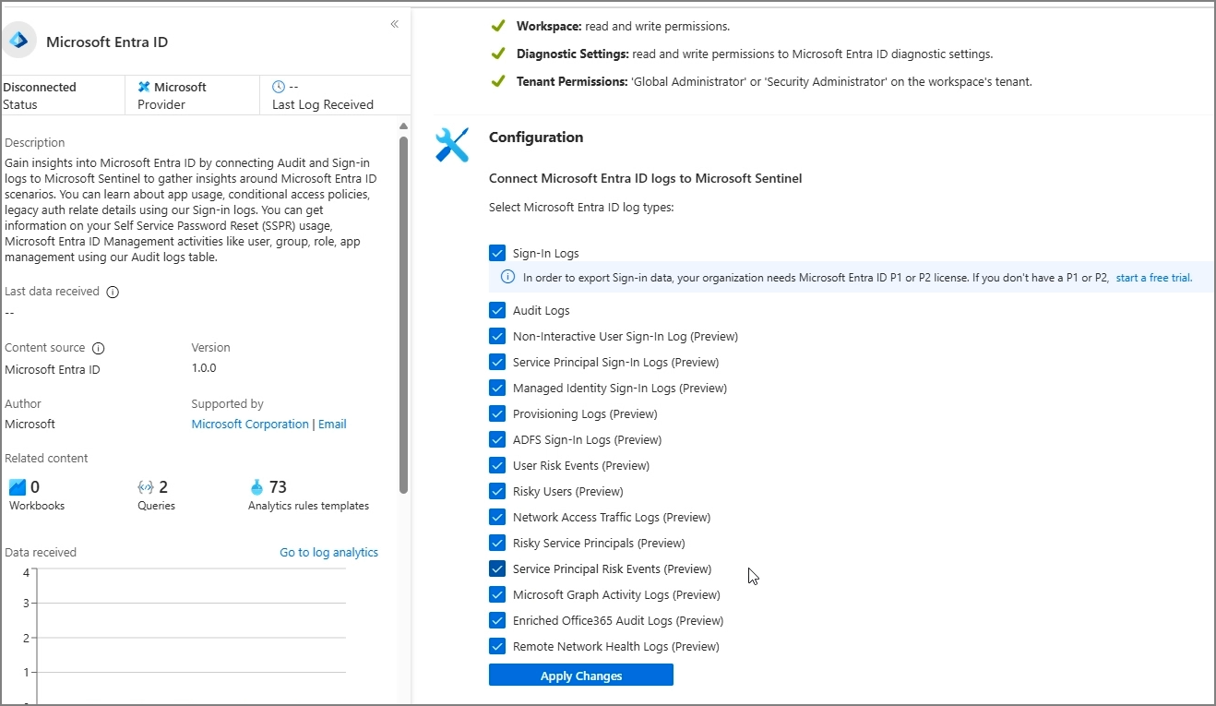Click the Workbooks icon
Viewport: 1216px width, 706px height.
[x=18, y=487]
